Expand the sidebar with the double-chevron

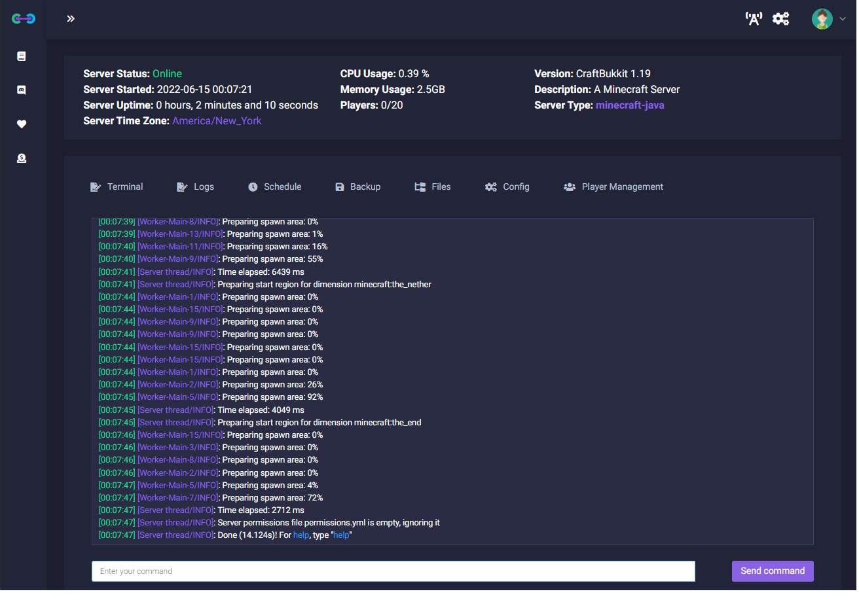click(x=71, y=19)
